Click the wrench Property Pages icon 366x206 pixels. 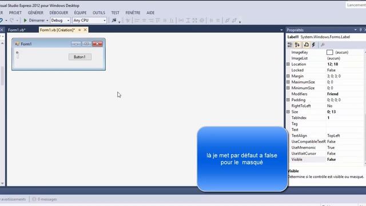point(323,45)
